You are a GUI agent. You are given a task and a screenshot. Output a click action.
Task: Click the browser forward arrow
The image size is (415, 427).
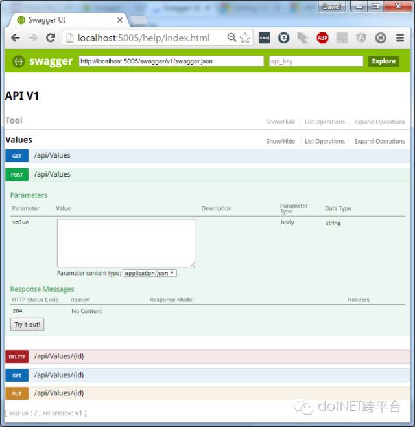33,38
